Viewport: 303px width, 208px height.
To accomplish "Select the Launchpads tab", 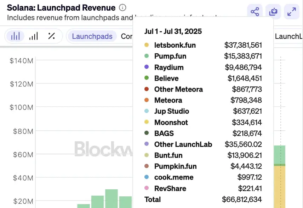I will 92,36.
